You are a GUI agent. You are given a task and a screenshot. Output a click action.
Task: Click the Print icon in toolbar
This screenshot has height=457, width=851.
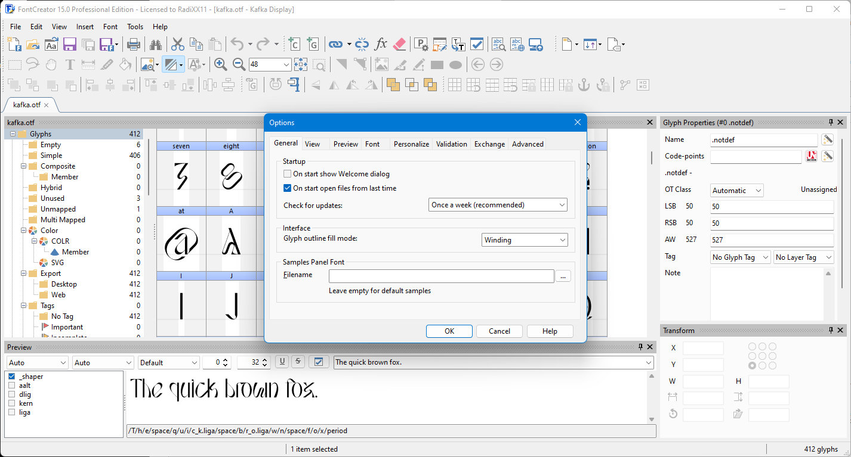click(134, 44)
